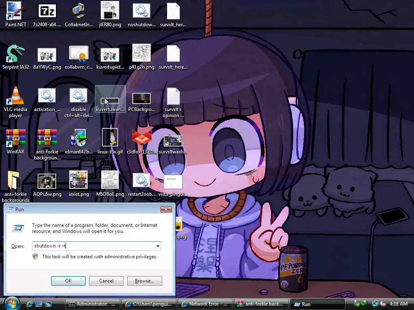Open Serpent IA32 browser shortcut

pyautogui.click(x=16, y=57)
